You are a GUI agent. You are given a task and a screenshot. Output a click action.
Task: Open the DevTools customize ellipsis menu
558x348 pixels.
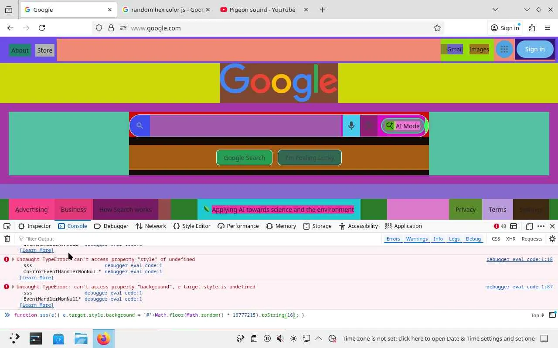pyautogui.click(x=541, y=226)
